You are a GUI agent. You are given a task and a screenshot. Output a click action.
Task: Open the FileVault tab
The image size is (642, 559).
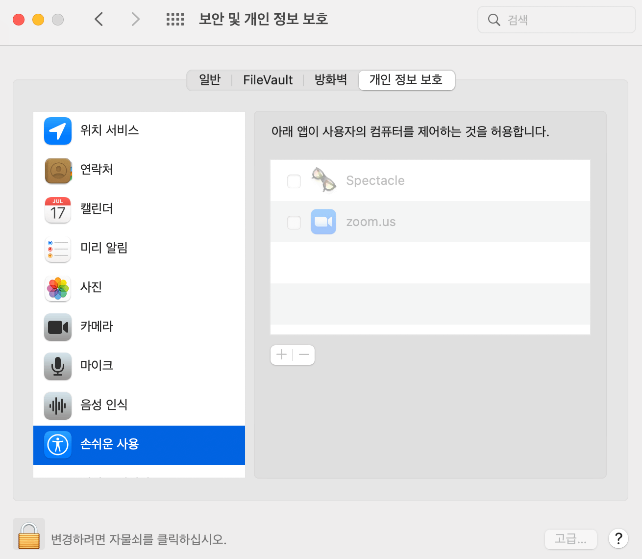click(267, 80)
